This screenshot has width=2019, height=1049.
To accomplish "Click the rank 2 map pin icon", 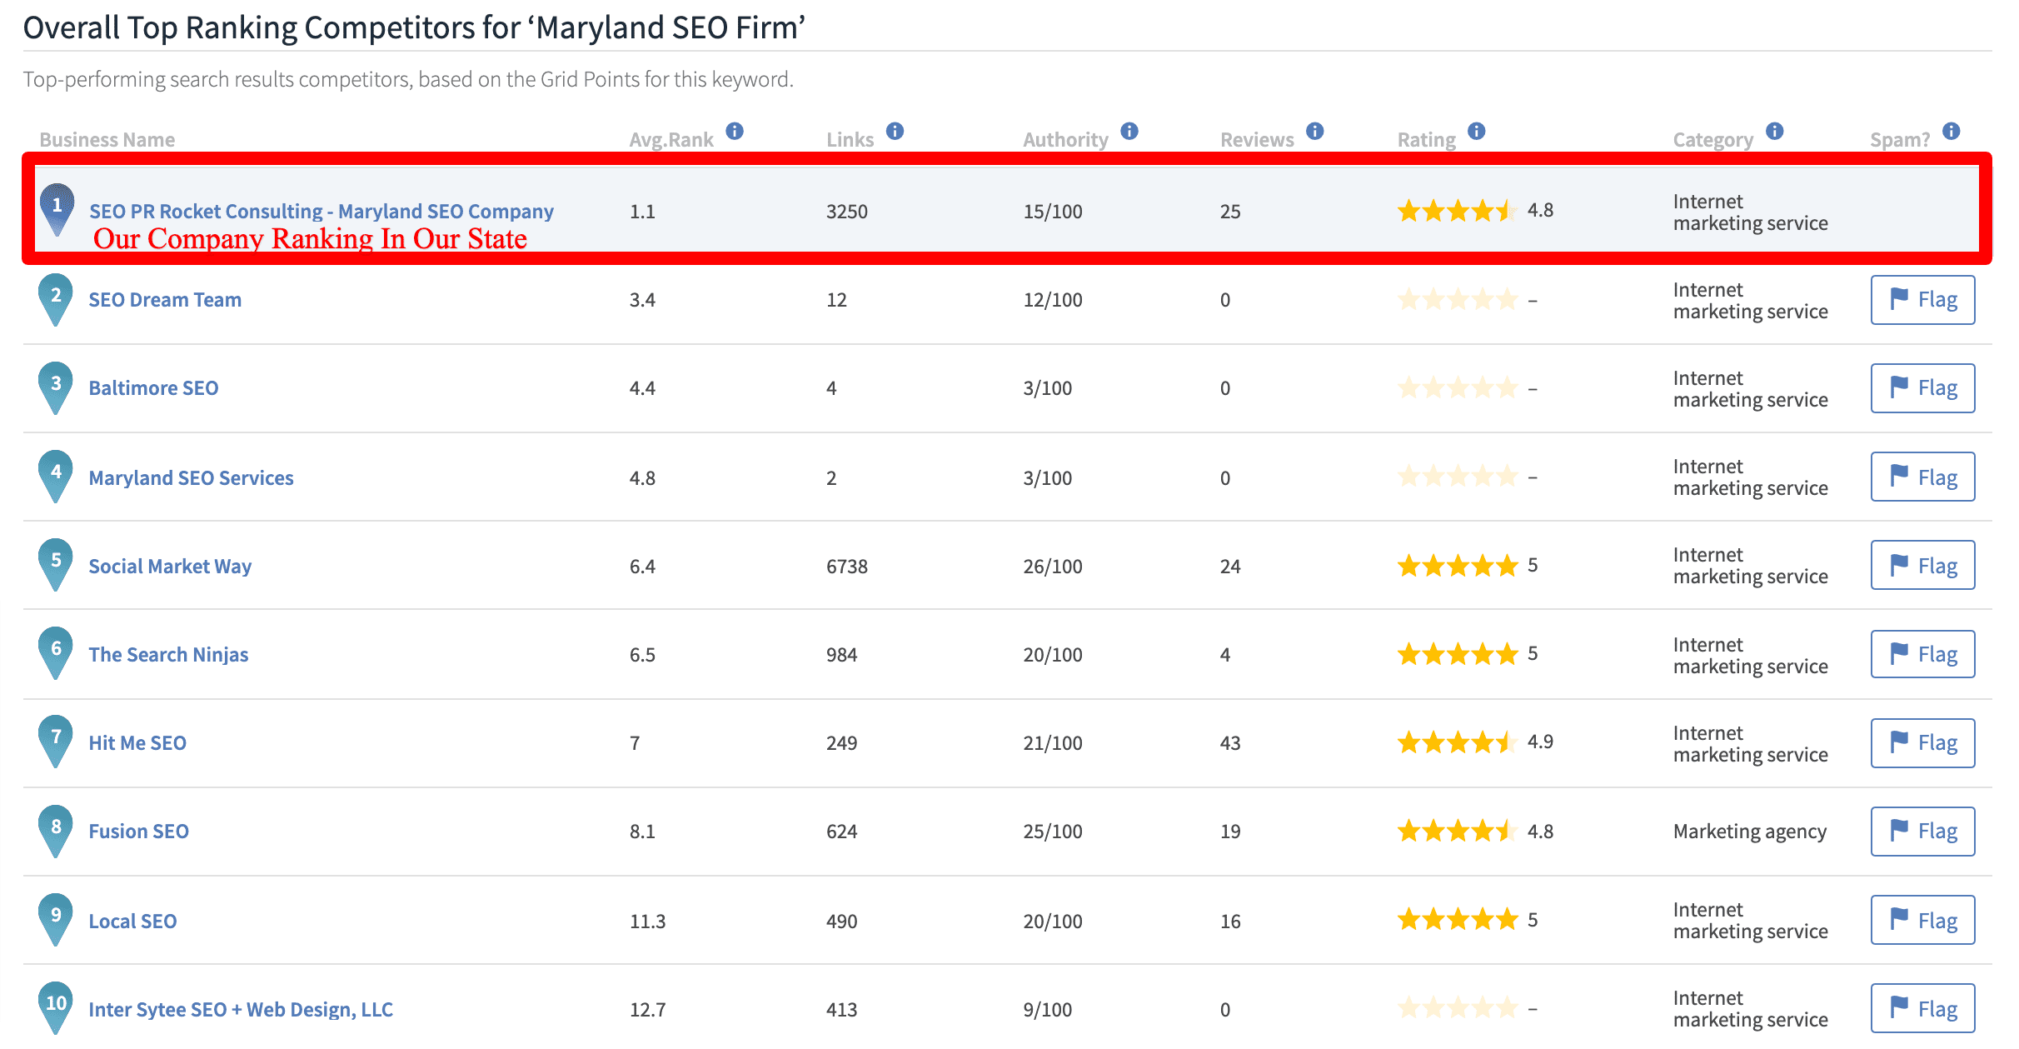I will click(x=56, y=299).
